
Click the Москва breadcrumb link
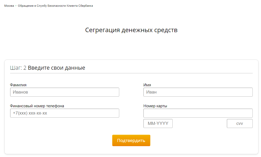[9, 6]
